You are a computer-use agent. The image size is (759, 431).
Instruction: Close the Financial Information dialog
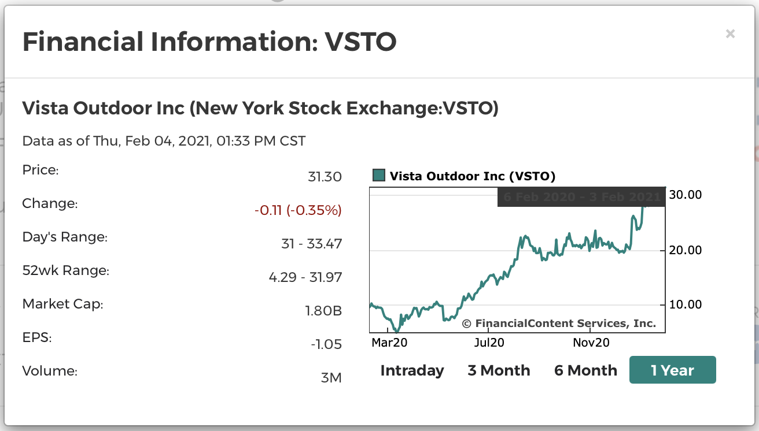(x=730, y=34)
